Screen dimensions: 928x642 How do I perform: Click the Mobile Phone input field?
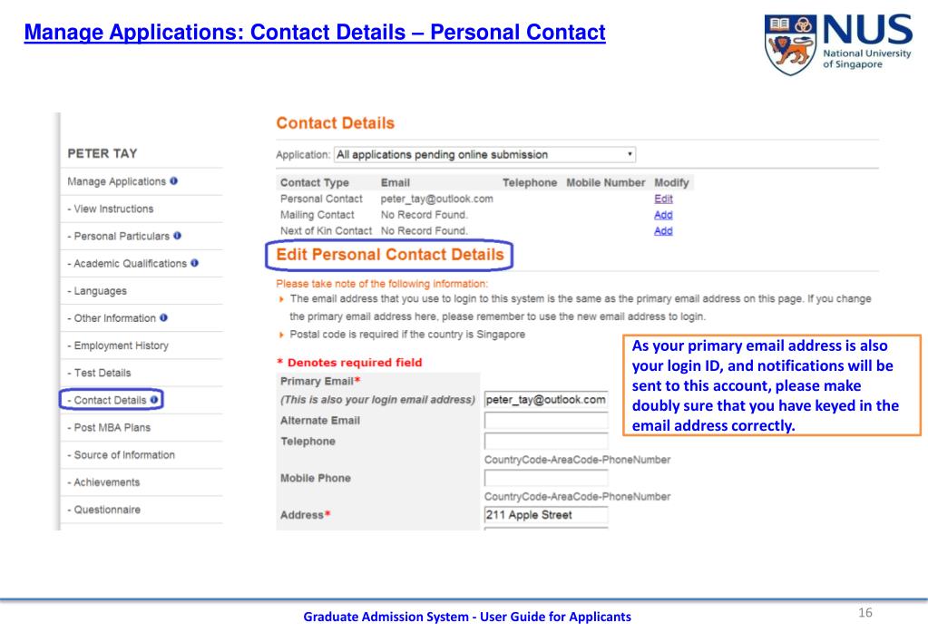click(546, 478)
